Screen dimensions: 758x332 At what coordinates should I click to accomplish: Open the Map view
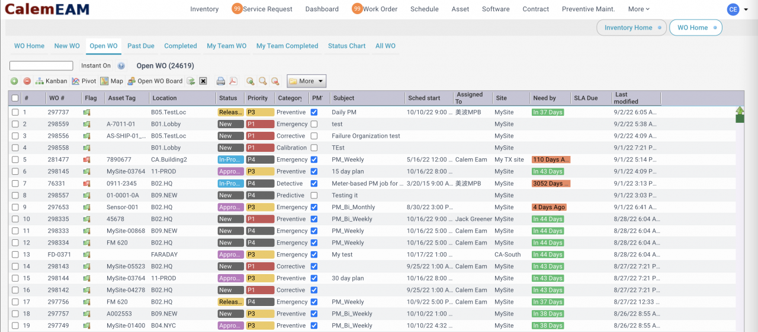tap(111, 81)
